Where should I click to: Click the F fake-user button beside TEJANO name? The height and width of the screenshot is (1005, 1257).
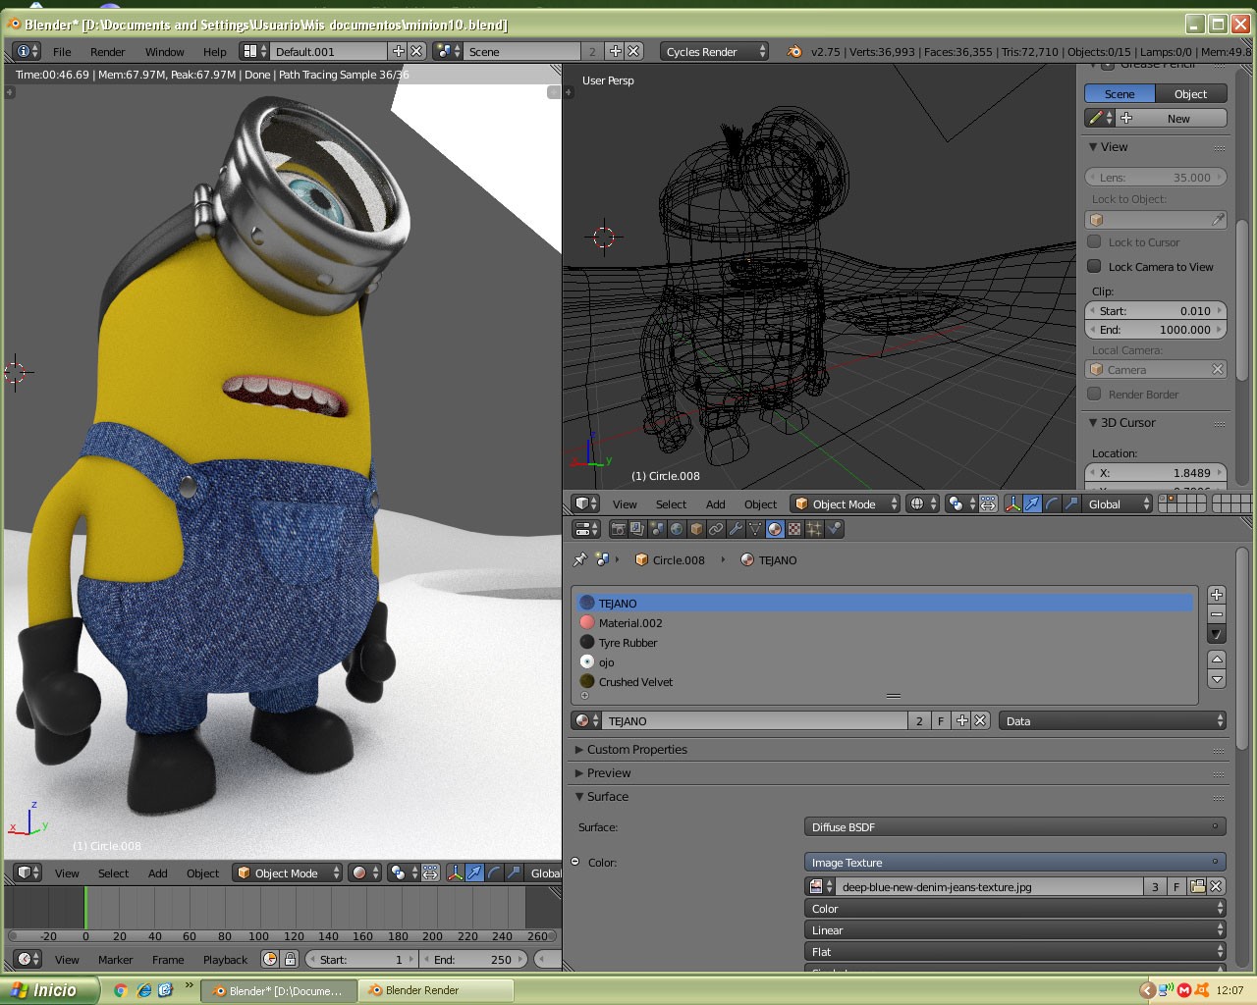click(940, 720)
